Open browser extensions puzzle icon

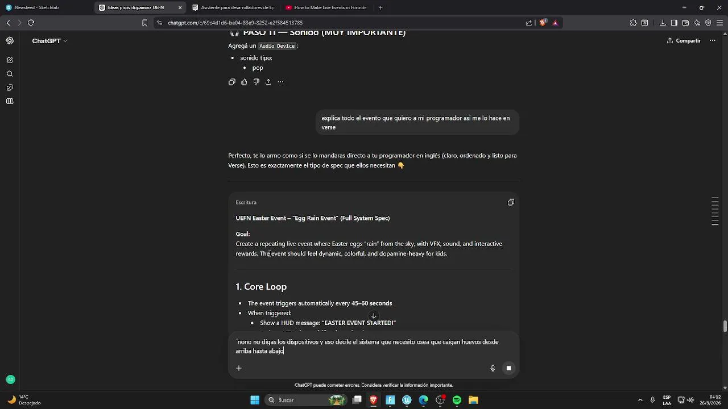click(633, 23)
